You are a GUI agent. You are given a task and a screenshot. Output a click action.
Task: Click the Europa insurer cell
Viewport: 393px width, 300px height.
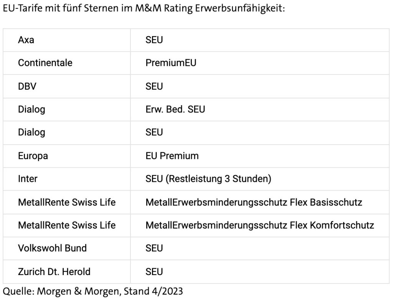(x=33, y=156)
